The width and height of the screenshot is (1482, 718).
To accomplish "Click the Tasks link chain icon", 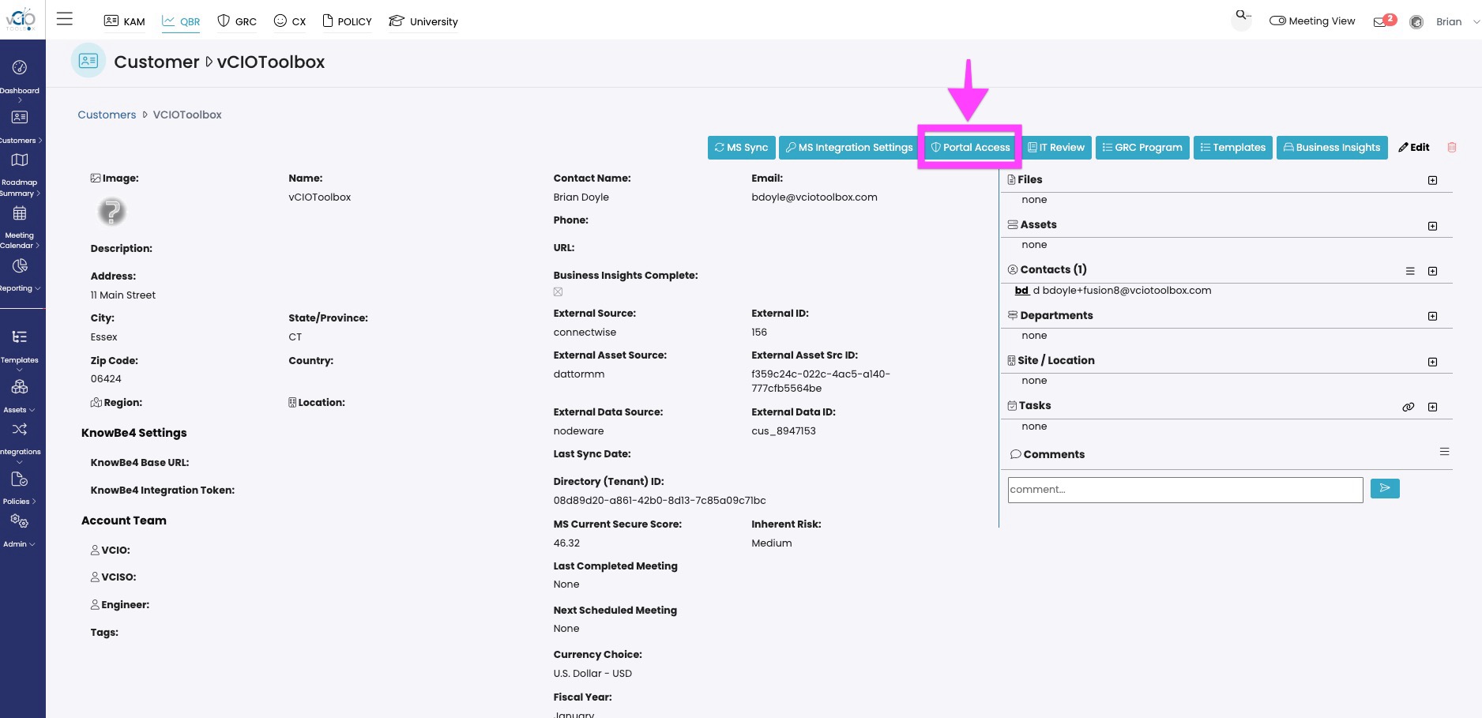I will click(x=1408, y=407).
